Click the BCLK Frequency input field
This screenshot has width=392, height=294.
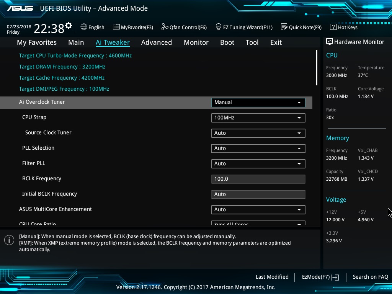pyautogui.click(x=258, y=179)
